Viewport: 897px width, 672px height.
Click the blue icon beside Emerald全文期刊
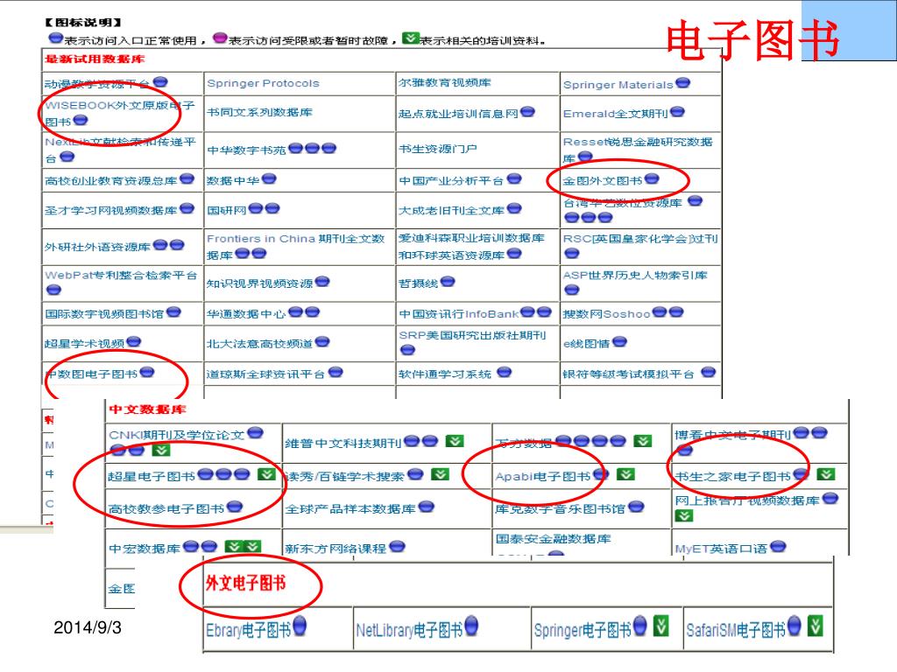[677, 112]
